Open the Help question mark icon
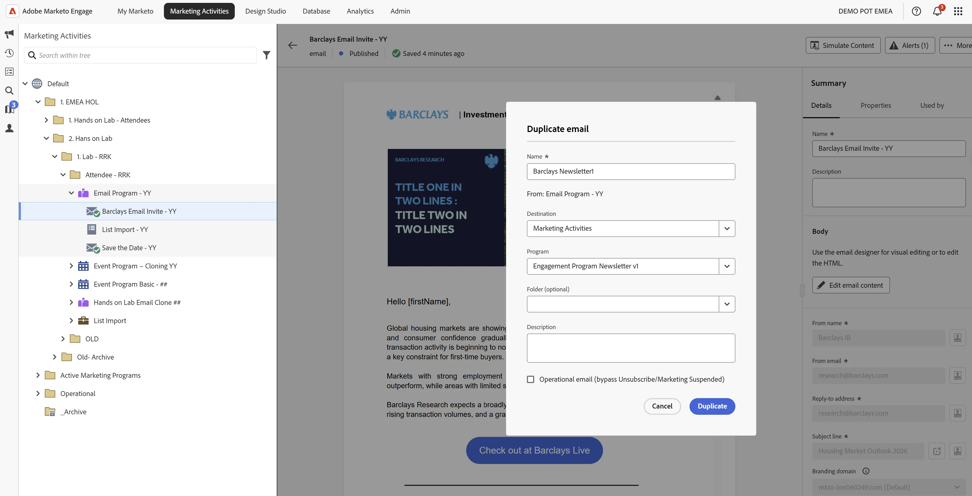The width and height of the screenshot is (972, 496). click(x=916, y=11)
